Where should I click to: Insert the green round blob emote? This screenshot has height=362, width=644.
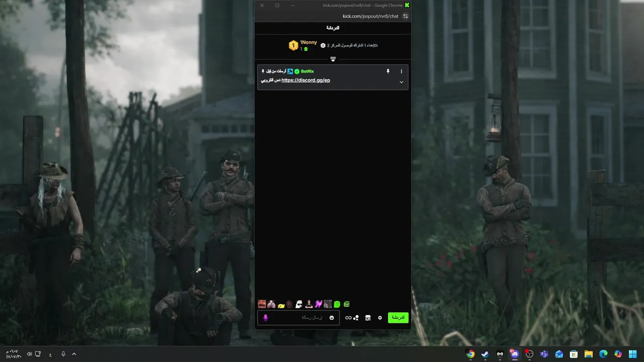click(x=337, y=304)
